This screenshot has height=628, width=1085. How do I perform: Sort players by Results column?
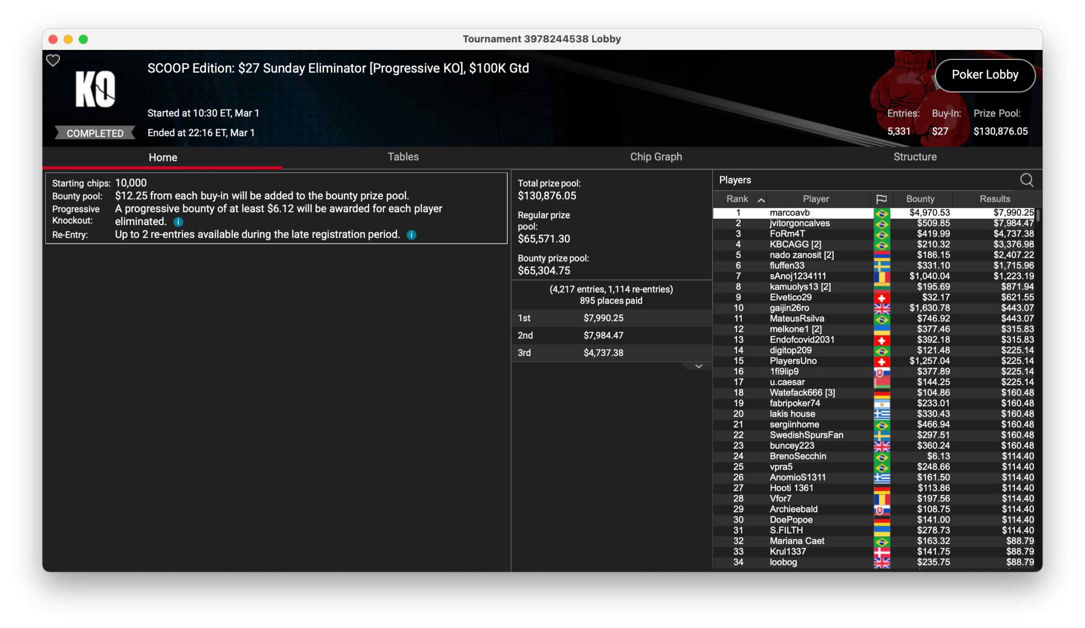(x=994, y=199)
